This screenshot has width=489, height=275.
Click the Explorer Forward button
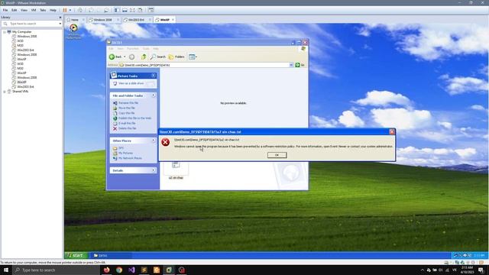coord(132,57)
